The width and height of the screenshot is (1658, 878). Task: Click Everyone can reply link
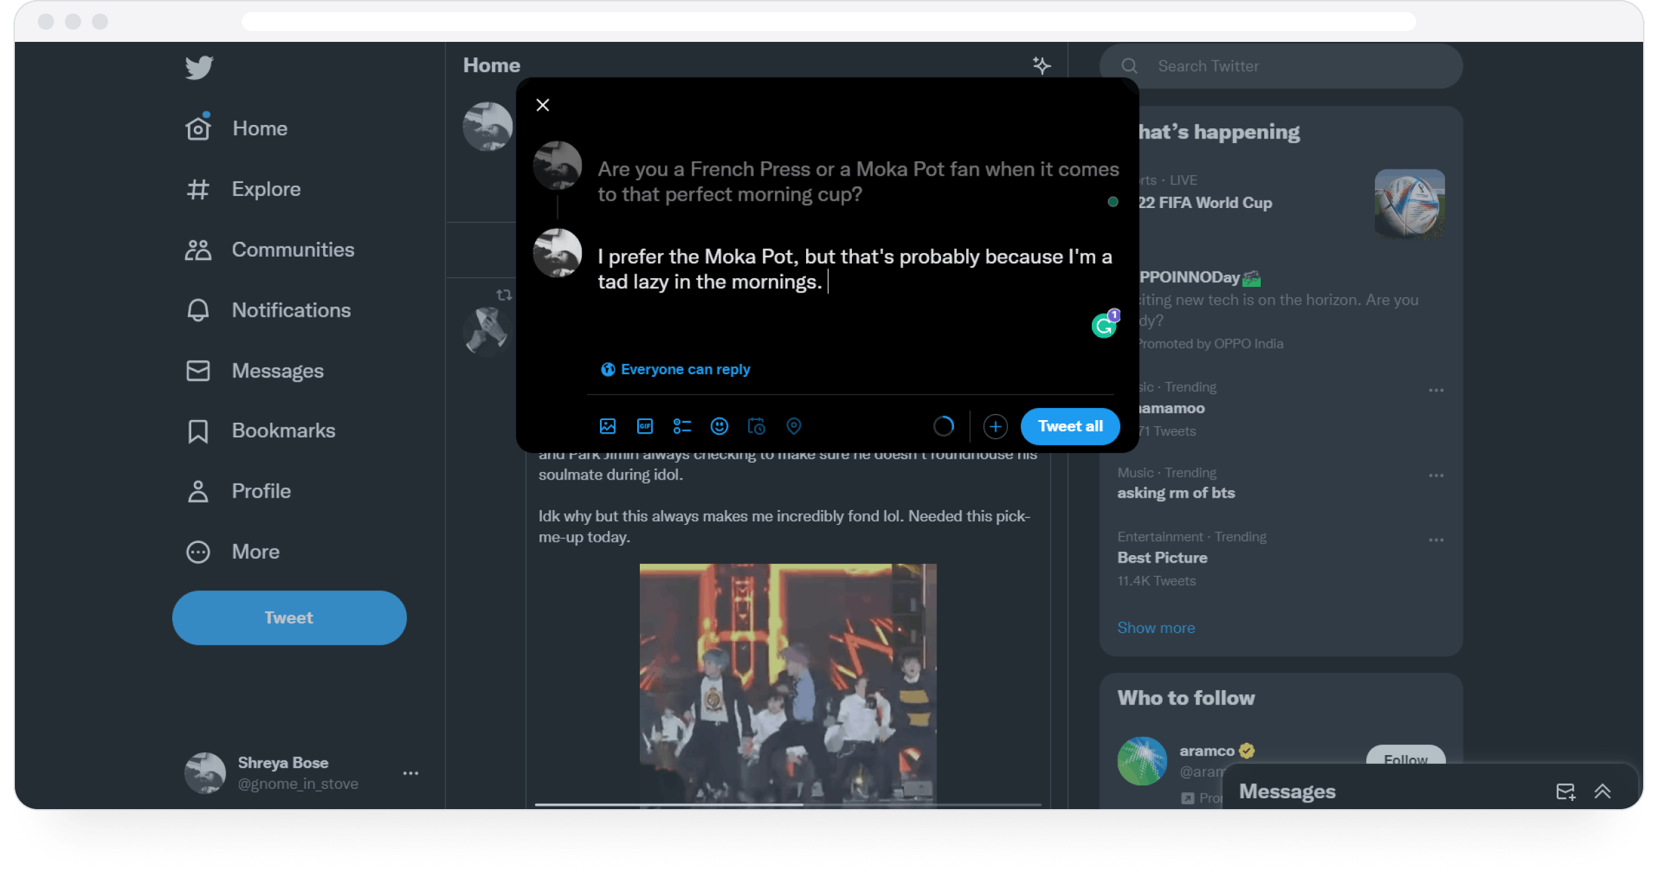point(676,368)
